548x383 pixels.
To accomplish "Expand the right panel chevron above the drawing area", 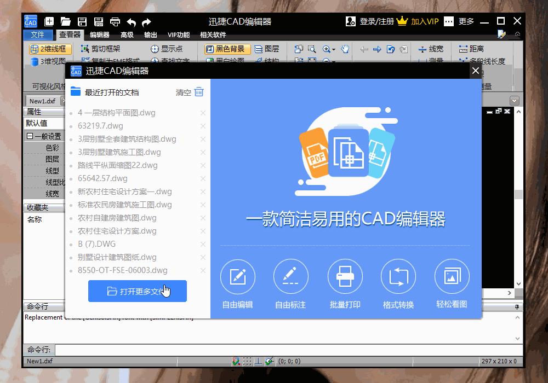I will coord(513,100).
